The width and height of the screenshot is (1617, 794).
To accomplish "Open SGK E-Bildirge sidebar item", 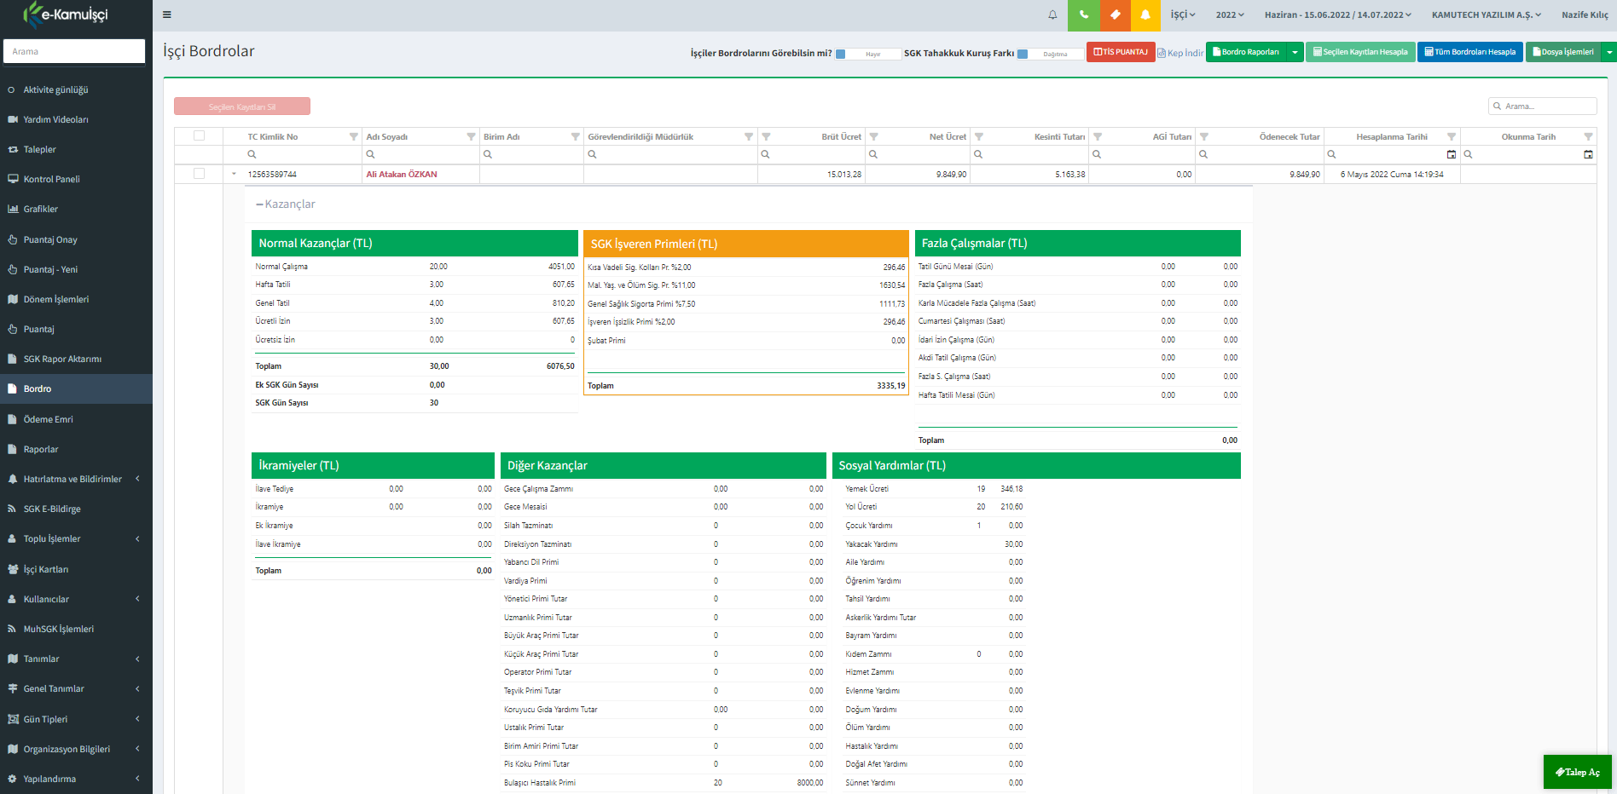I will (52, 509).
